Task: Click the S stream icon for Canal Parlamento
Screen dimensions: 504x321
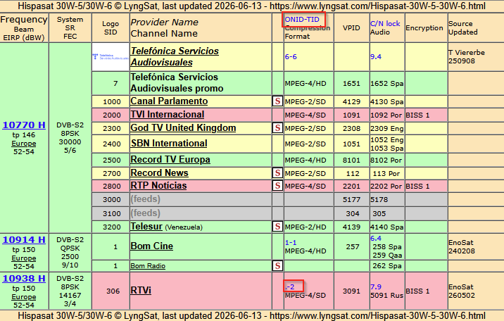Action: [x=277, y=101]
